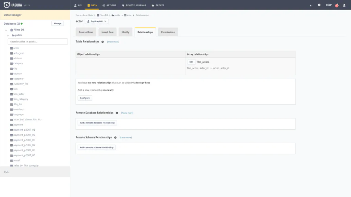Click Configure manual relationship button
The width and height of the screenshot is (351, 197).
(85, 98)
